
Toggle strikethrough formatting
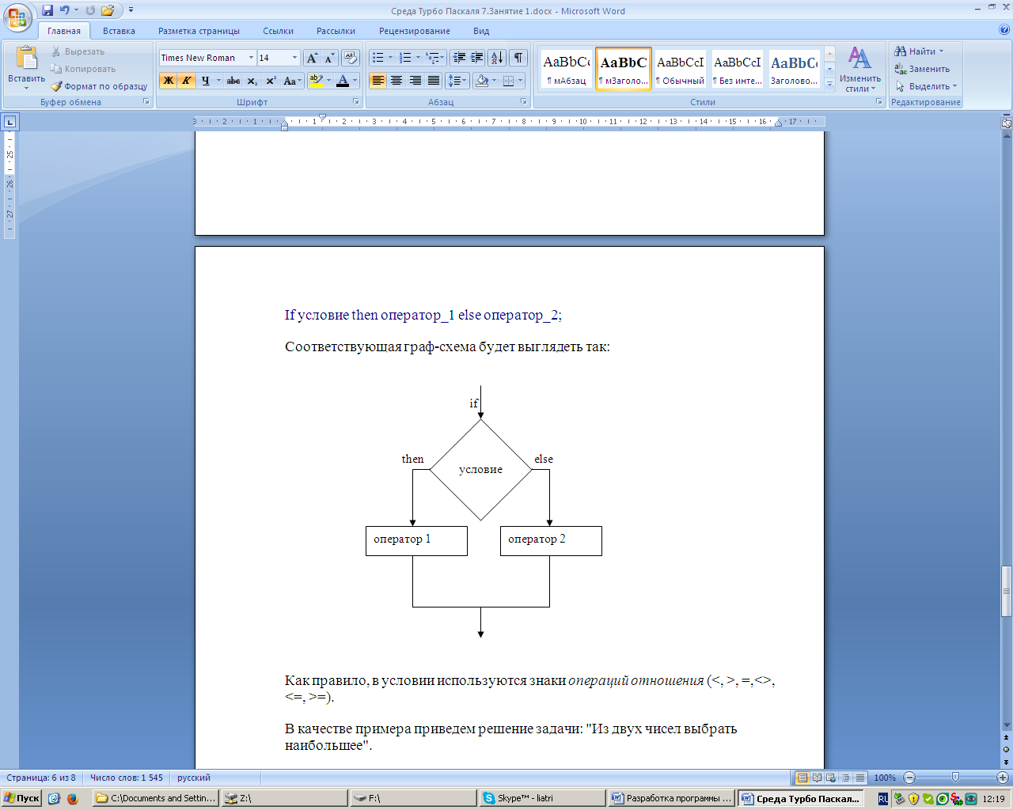(233, 81)
